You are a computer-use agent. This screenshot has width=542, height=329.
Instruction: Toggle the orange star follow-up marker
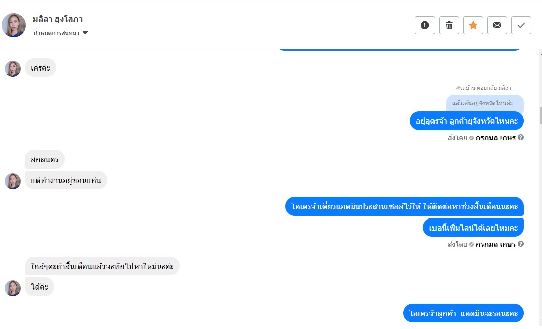pyautogui.click(x=473, y=25)
